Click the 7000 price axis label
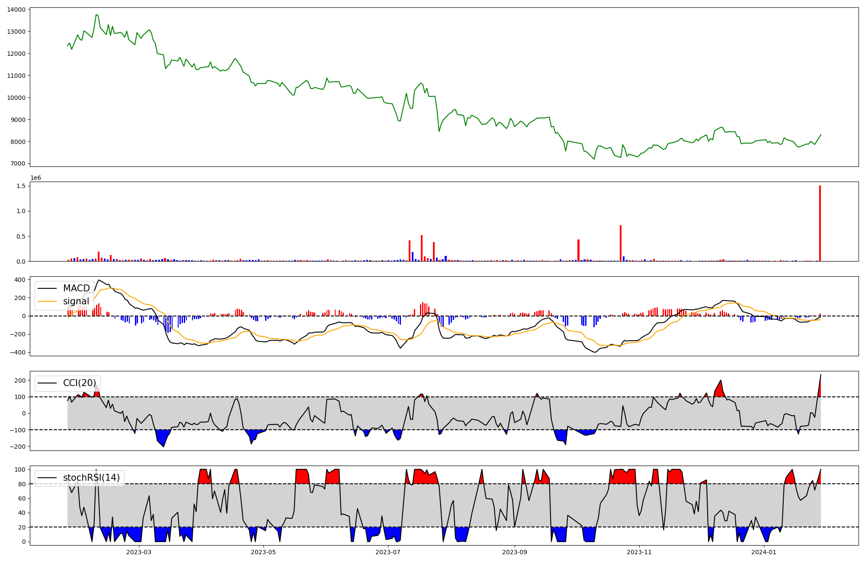The image size is (865, 562). click(x=18, y=164)
